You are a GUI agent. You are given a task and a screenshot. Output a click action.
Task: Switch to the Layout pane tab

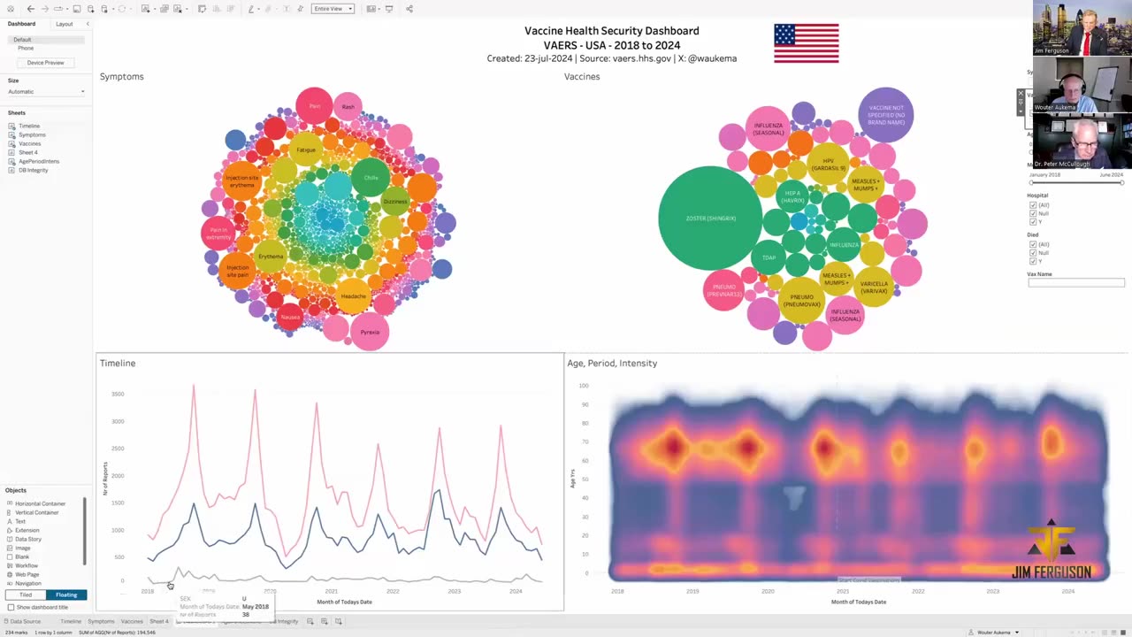click(65, 24)
